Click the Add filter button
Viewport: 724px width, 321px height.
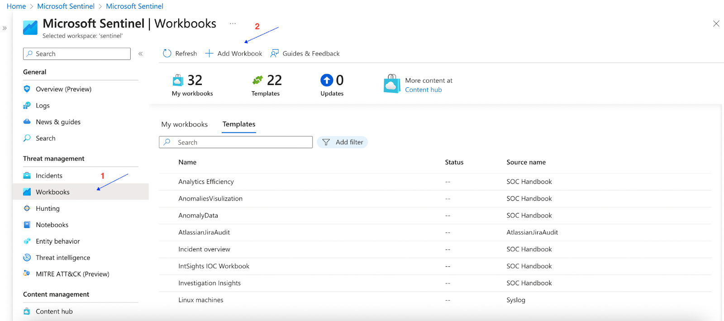pyautogui.click(x=342, y=142)
